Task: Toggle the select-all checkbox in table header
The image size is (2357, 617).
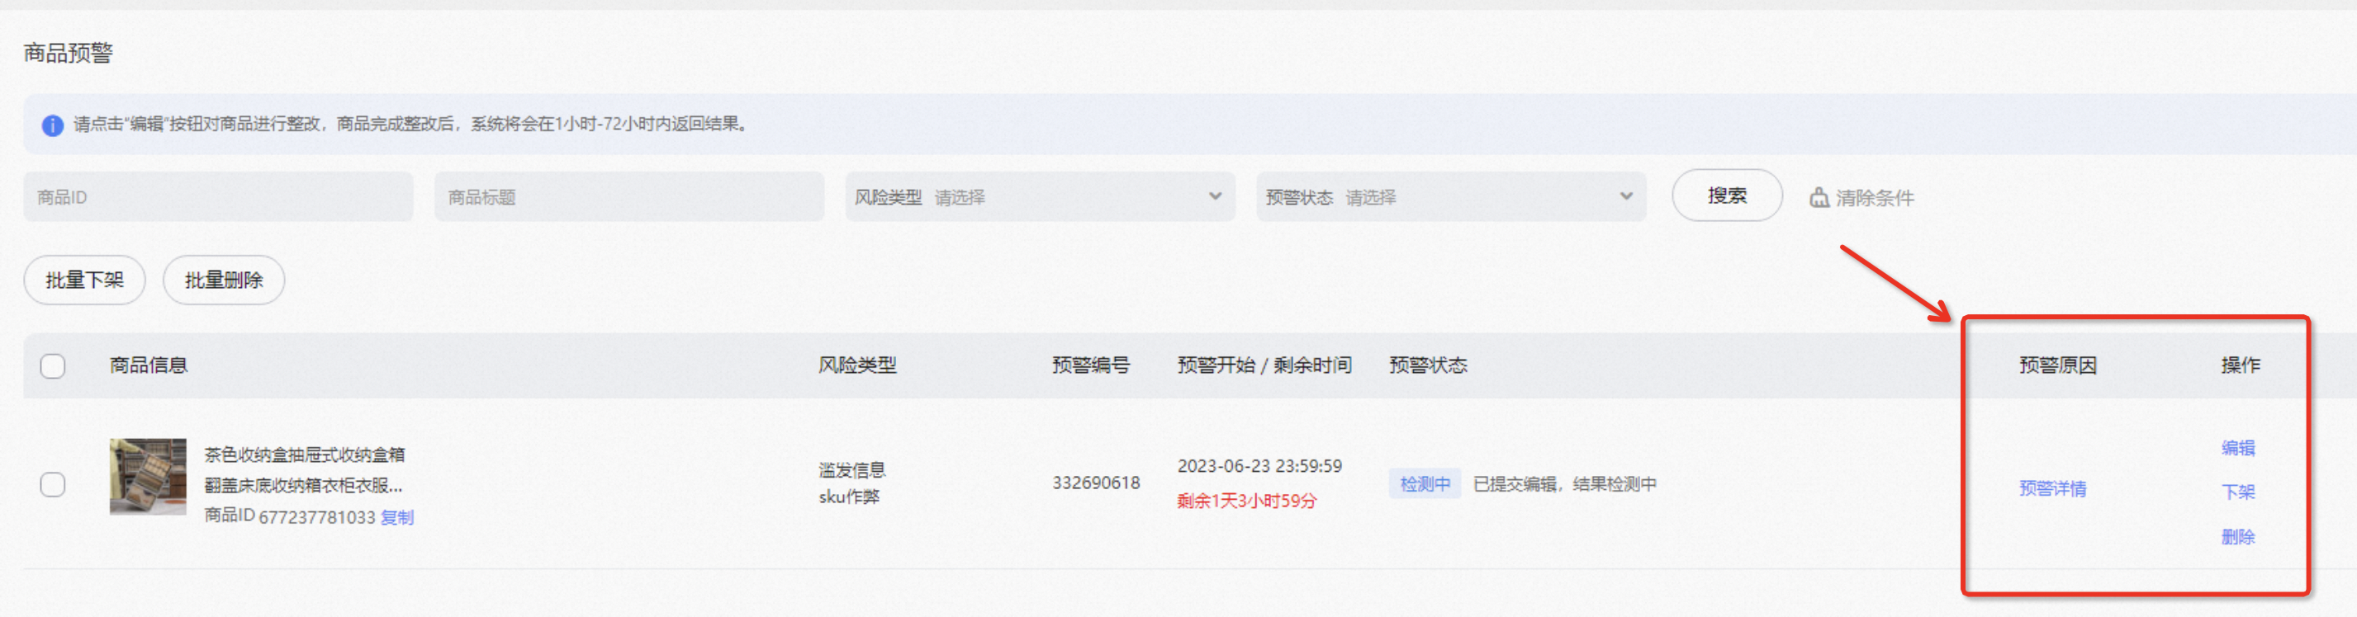Action: pyautogui.click(x=53, y=365)
